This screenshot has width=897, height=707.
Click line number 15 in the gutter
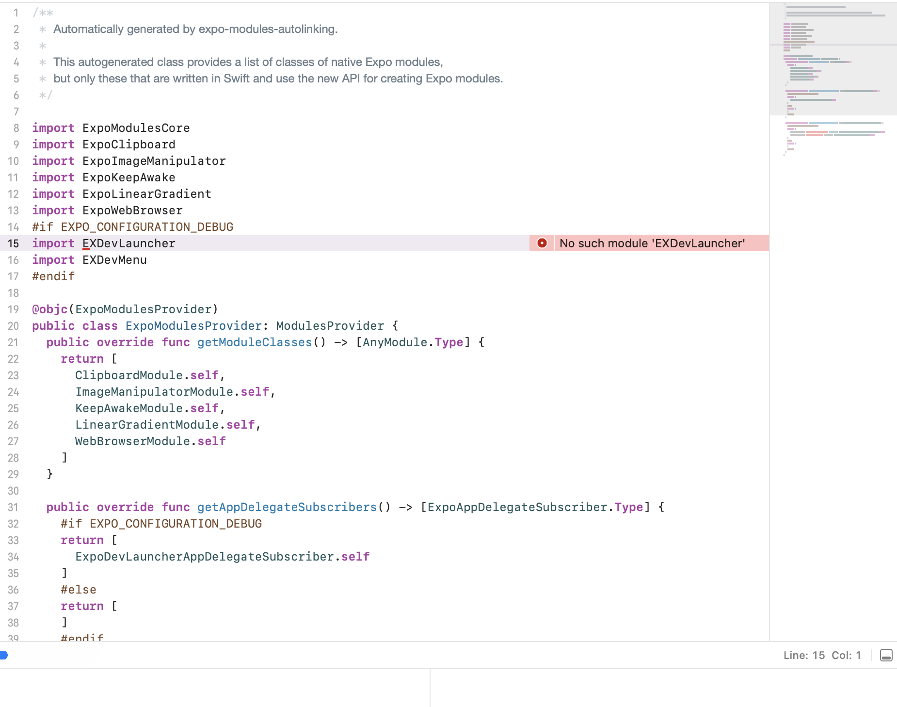pyautogui.click(x=13, y=243)
